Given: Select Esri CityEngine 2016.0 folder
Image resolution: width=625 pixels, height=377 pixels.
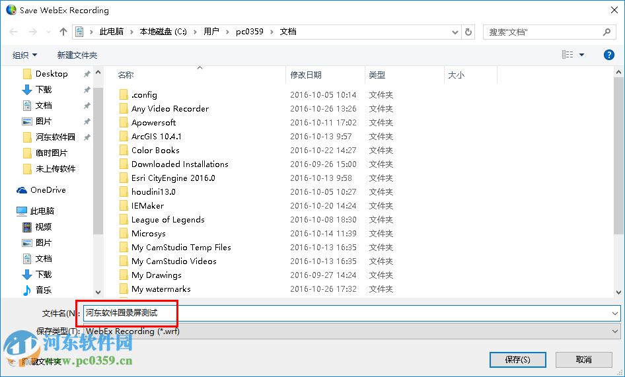Looking at the screenshot, I should [173, 178].
